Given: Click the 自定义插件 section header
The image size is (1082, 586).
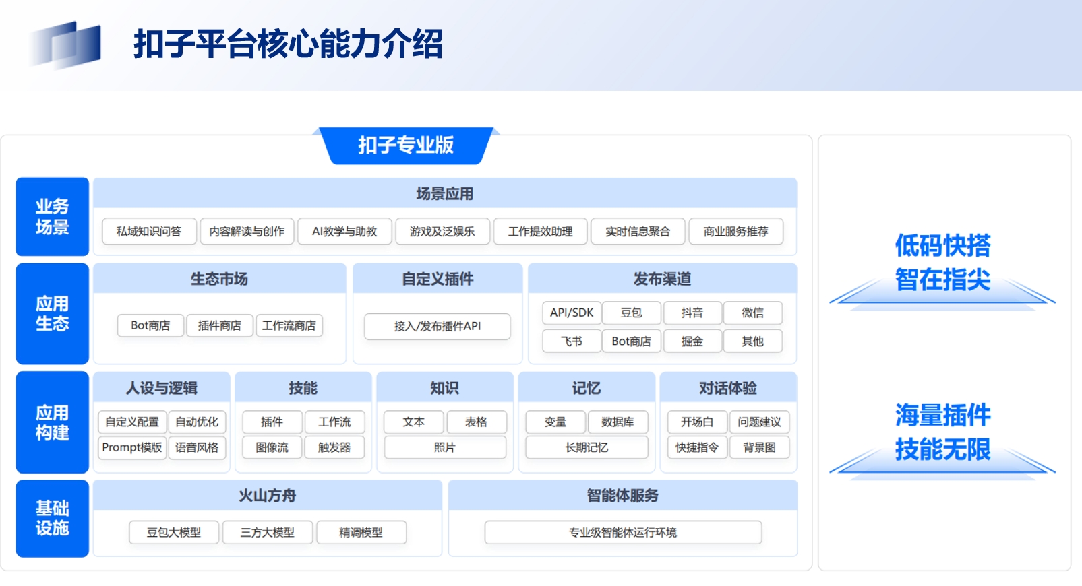Looking at the screenshot, I should [x=438, y=278].
